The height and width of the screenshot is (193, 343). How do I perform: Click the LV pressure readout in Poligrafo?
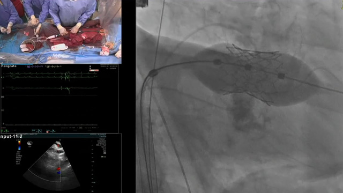[54, 66]
